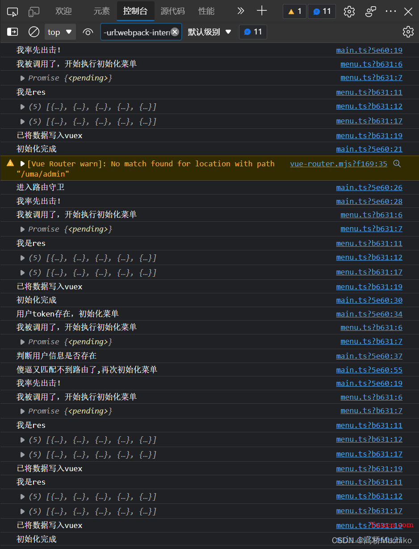
Task: Open console settings gear
Action: [x=408, y=32]
